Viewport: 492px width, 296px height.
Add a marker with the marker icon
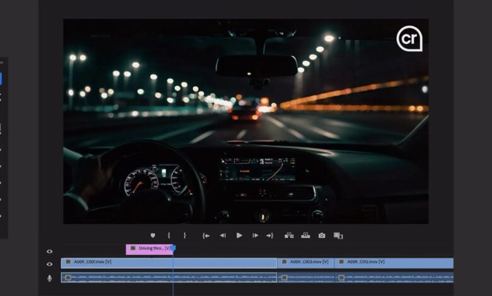click(153, 236)
